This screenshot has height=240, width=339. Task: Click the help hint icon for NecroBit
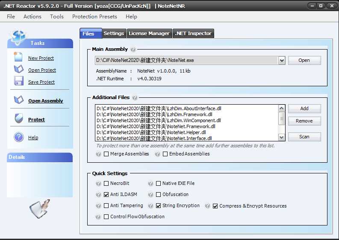tap(98, 184)
